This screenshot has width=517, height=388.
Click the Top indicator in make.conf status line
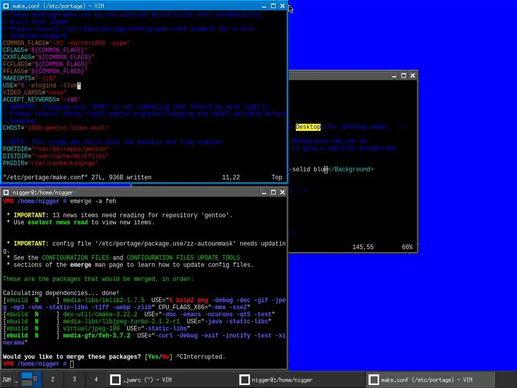click(277, 177)
